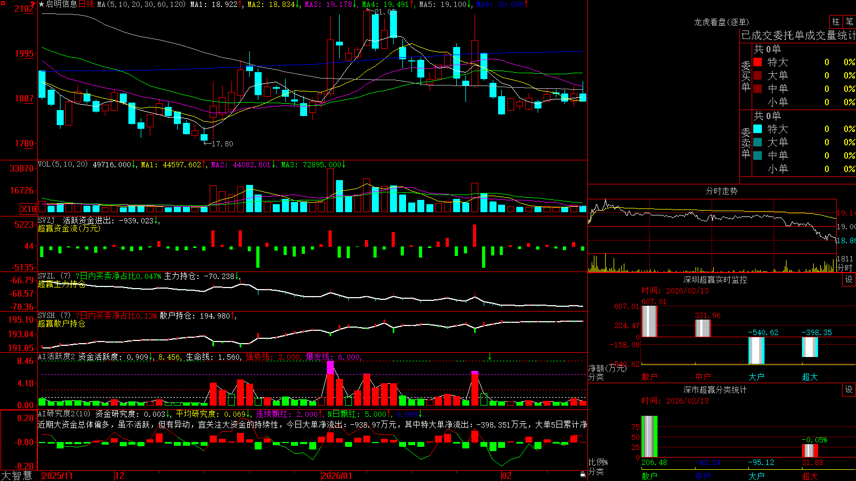Switch 龙虎看盘 view to 柱 mode
The width and height of the screenshot is (856, 481).
point(836,21)
